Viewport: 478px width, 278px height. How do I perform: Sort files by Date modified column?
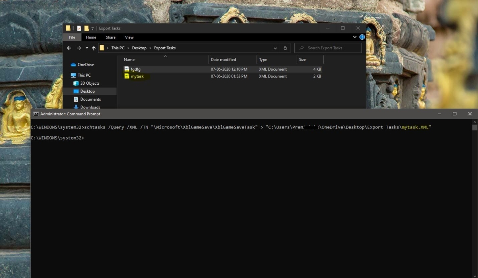tap(223, 60)
